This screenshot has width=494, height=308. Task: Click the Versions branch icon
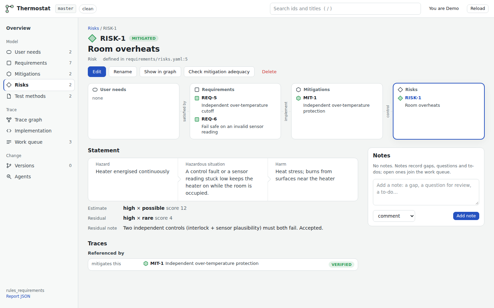pos(9,166)
